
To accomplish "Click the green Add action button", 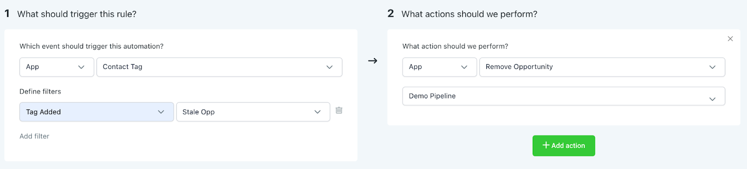I will tap(564, 146).
